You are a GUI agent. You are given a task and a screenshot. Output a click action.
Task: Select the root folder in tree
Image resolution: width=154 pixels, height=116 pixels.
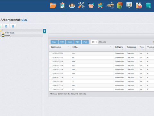tap(1, 30)
